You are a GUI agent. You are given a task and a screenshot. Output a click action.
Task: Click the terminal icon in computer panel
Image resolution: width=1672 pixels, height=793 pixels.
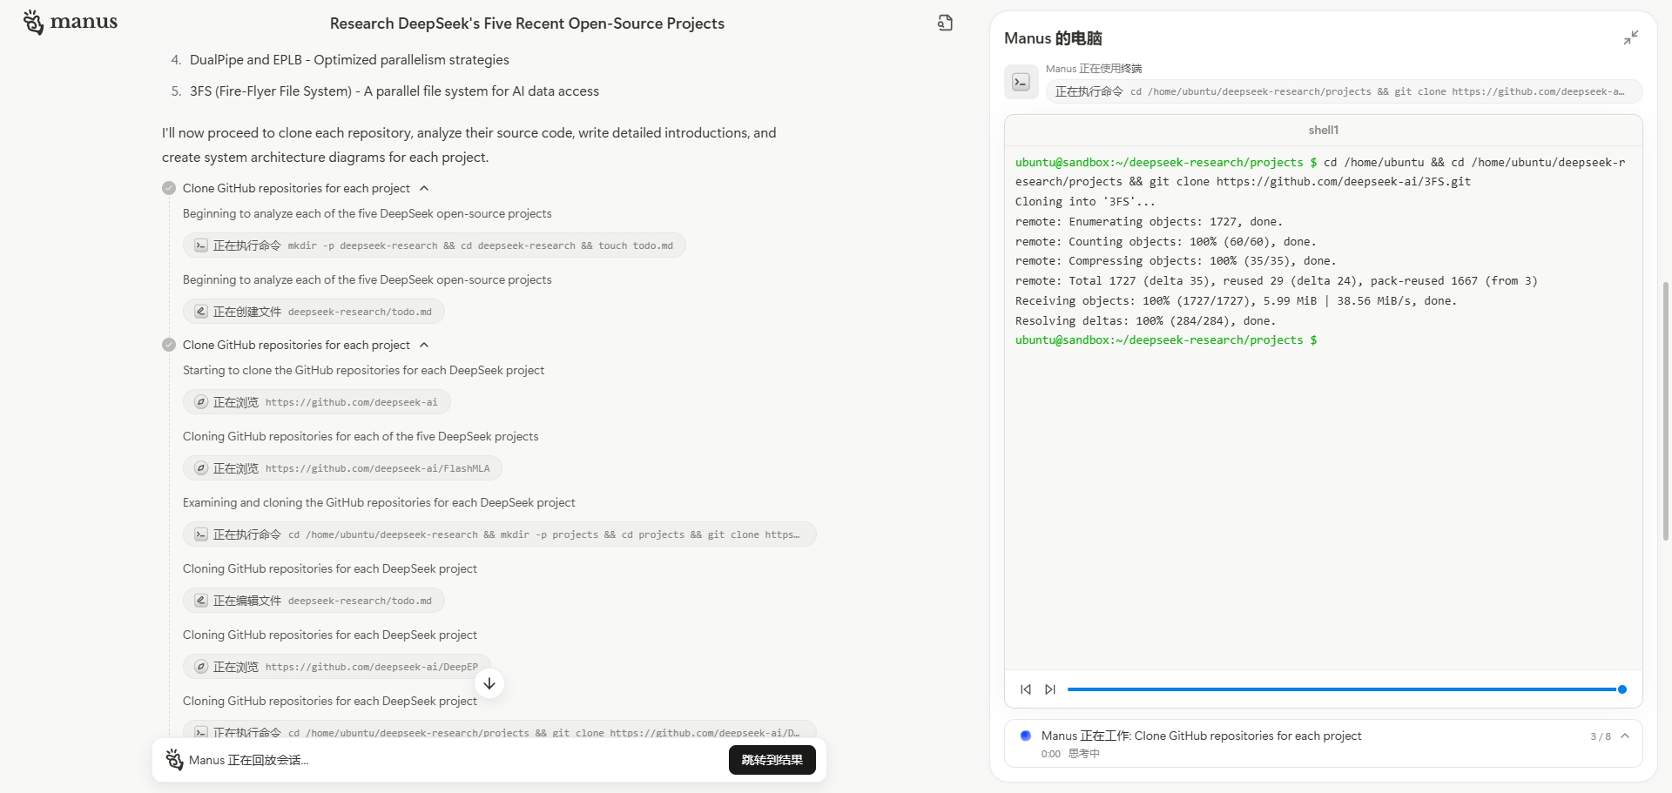point(1021,83)
